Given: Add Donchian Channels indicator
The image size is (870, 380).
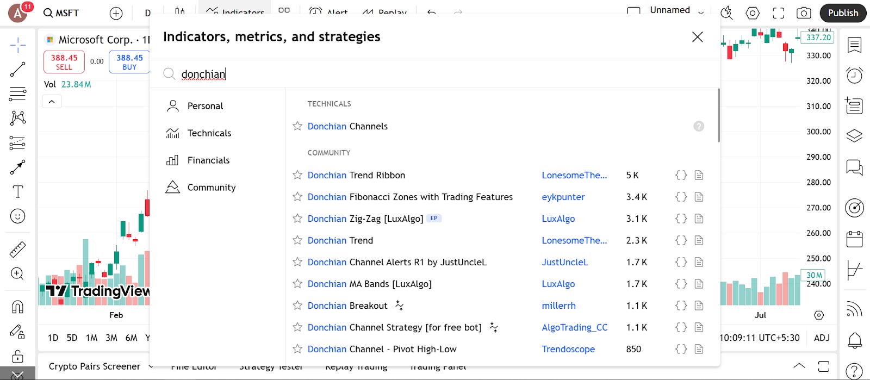Looking at the screenshot, I should (x=348, y=126).
